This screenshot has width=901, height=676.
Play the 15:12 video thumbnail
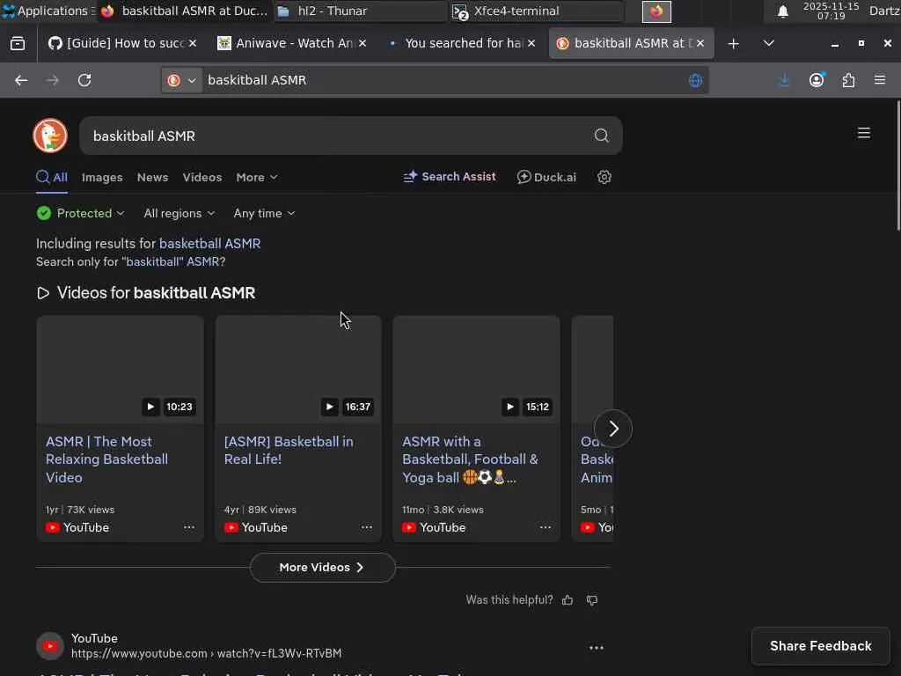[x=476, y=370]
